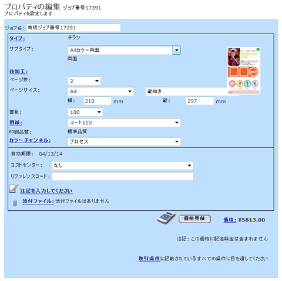Viewport: 282px width, 281px height.
Task: Open the 取引条件 terms link
Action: click(x=149, y=259)
